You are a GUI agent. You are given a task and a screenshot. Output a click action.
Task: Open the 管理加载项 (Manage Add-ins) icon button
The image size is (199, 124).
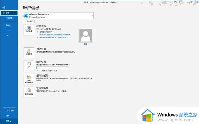coord(29,92)
